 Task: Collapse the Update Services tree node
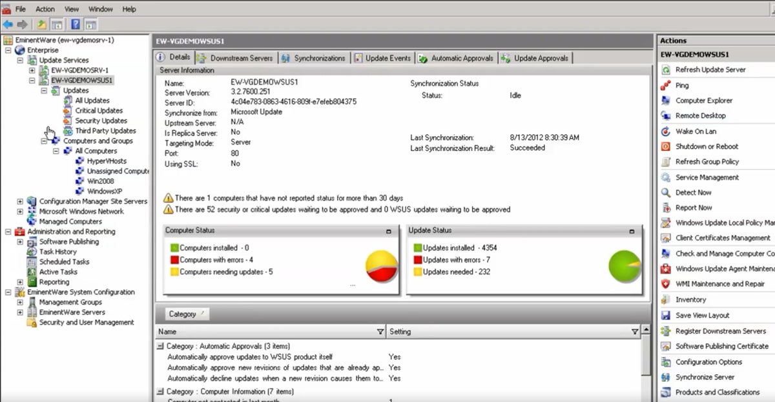[x=20, y=60]
